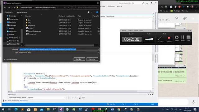199x112 pixels.
Task: Open File Explorer from taskbar
Action: coord(48,109)
